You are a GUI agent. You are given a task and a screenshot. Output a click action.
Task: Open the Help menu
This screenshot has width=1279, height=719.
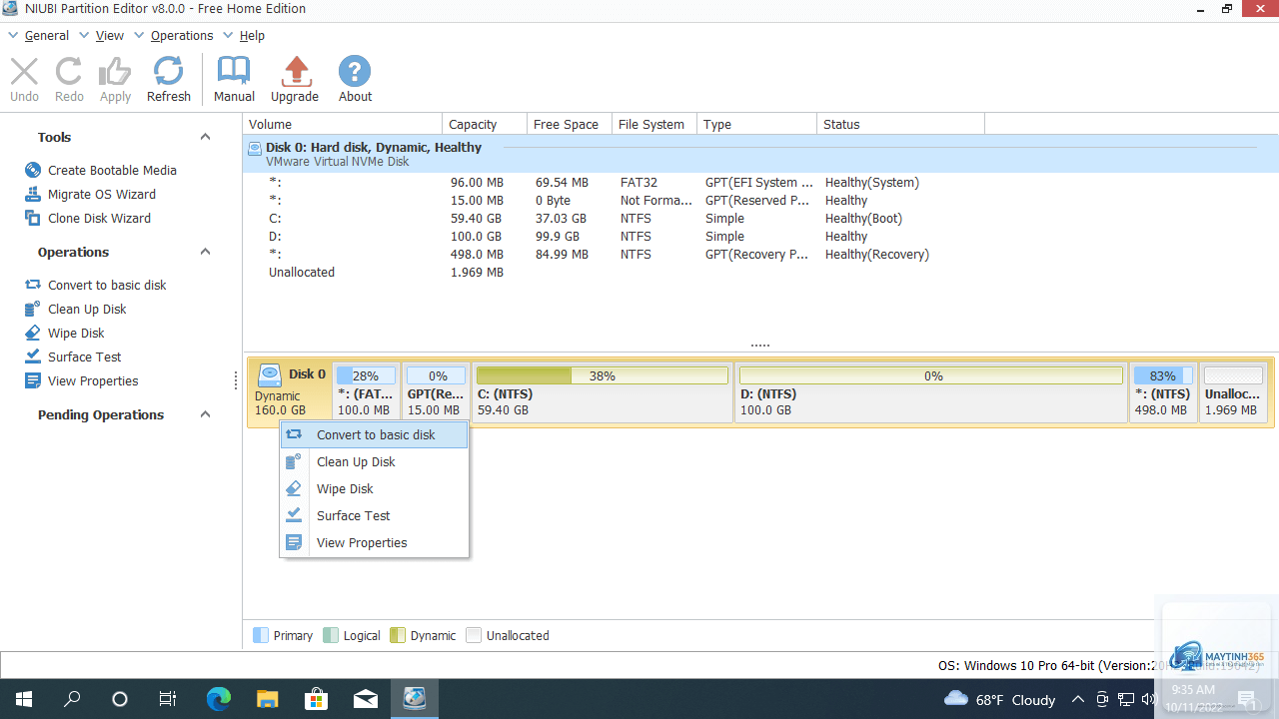[x=252, y=35]
